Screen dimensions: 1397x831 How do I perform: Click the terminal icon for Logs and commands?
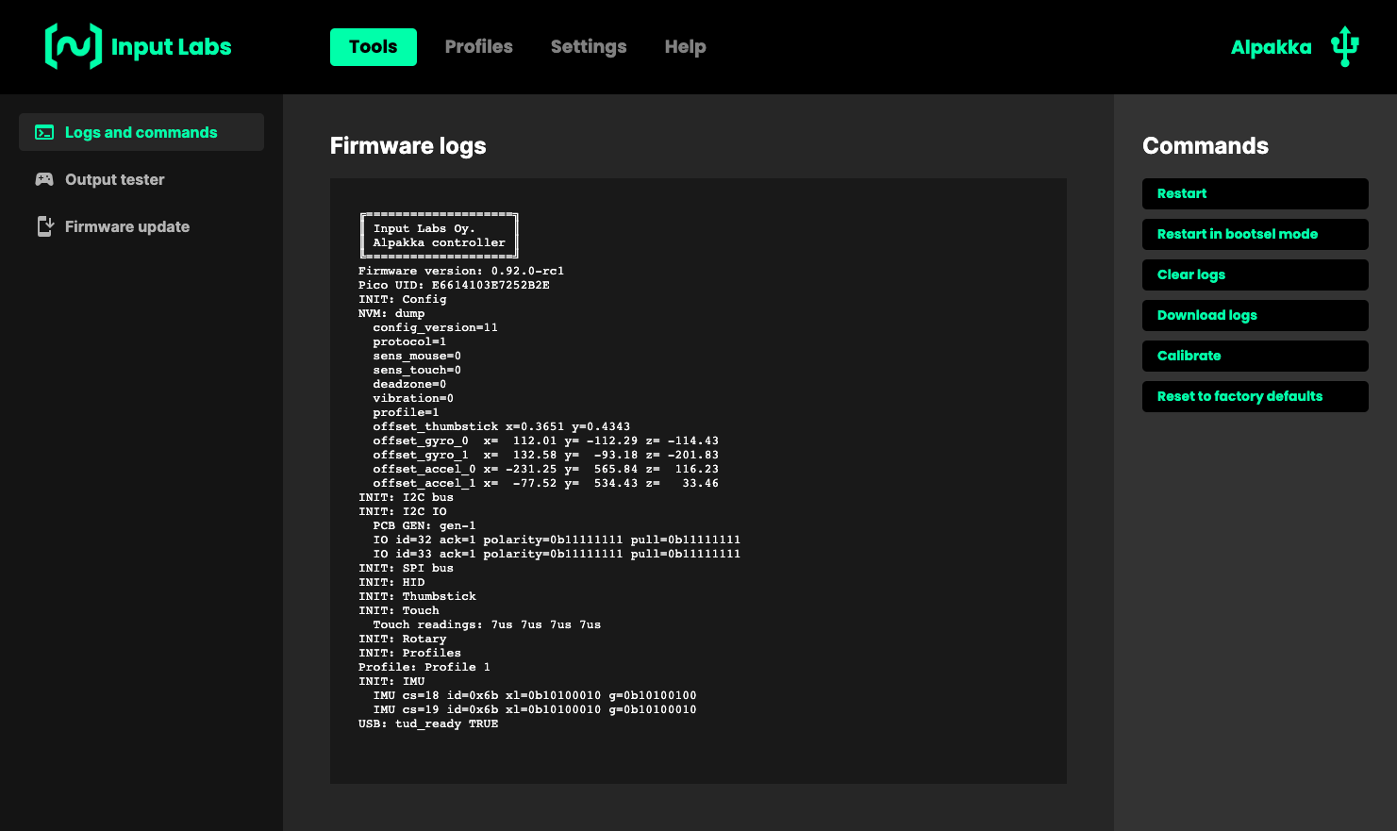(44, 132)
